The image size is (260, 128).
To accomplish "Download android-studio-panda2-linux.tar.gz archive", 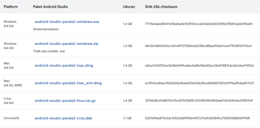I will pos(65,101).
